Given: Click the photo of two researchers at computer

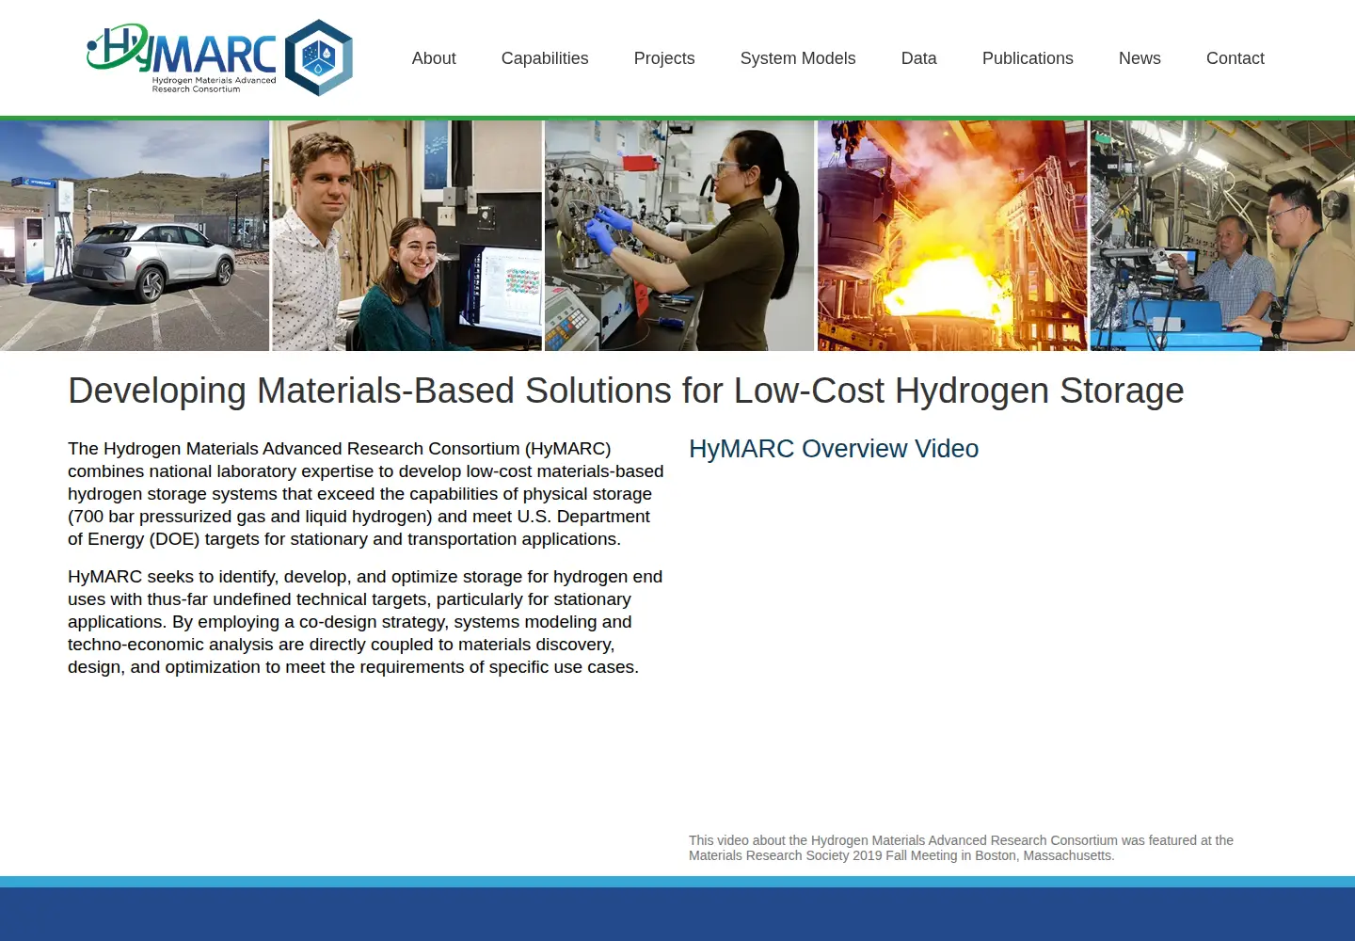Looking at the screenshot, I should [407, 235].
